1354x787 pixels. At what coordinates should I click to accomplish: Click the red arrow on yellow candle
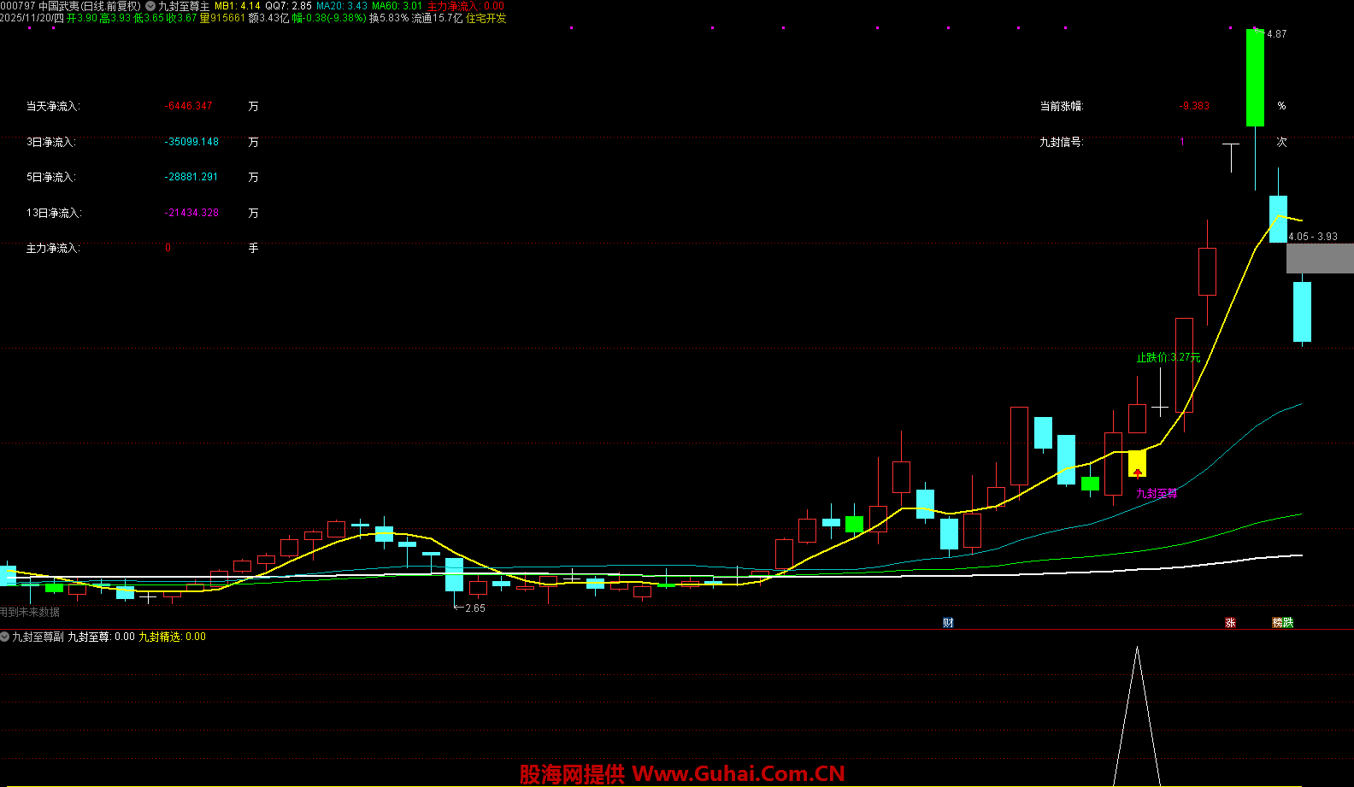tap(1138, 472)
